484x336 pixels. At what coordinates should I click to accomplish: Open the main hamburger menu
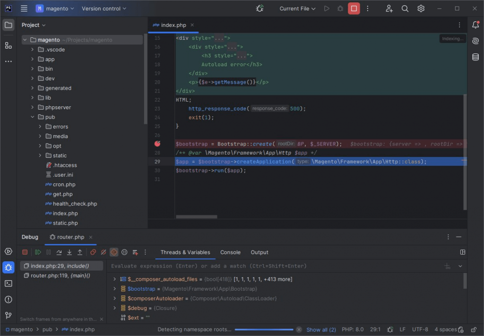(24, 9)
